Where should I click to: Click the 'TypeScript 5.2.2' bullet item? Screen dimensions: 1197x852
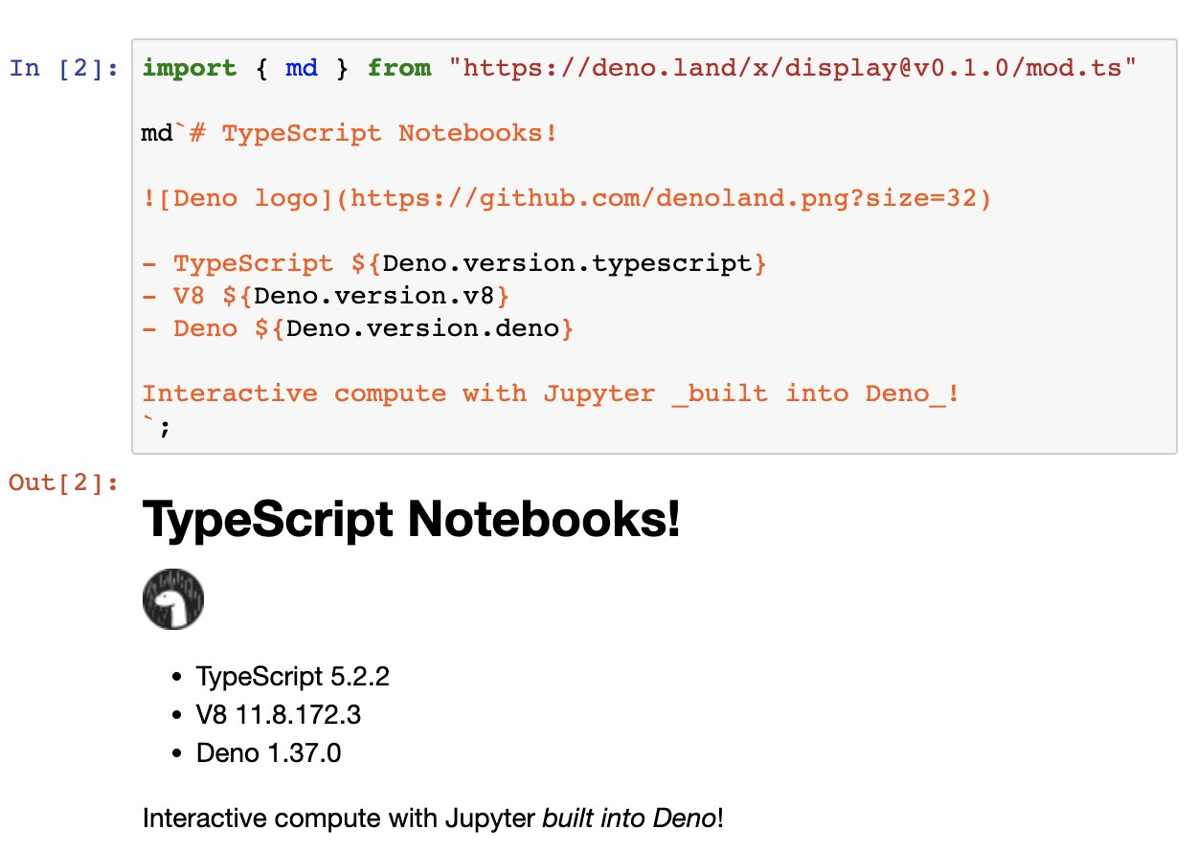click(293, 677)
